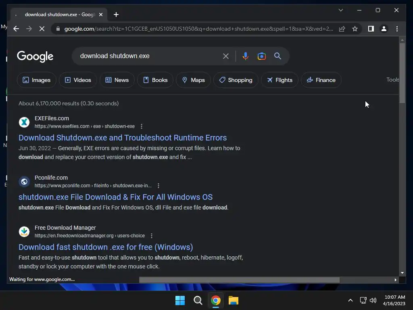Bookmark this page with the star

tap(355, 29)
